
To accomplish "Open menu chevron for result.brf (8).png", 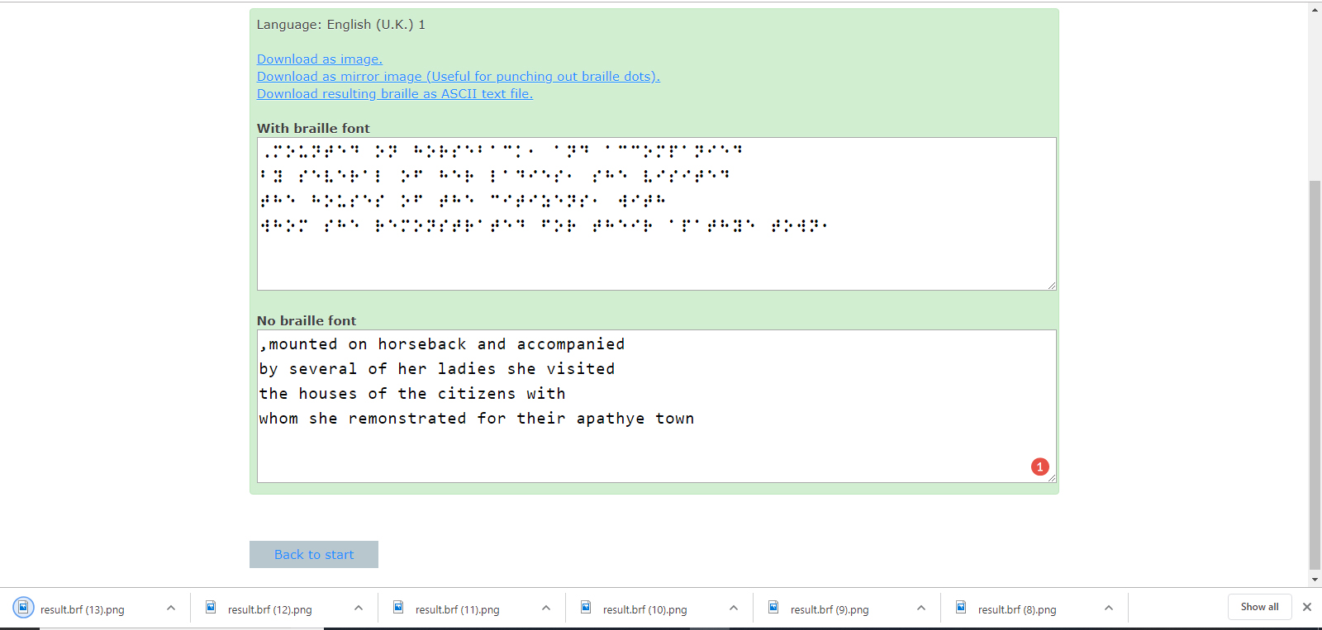I will [1109, 609].
